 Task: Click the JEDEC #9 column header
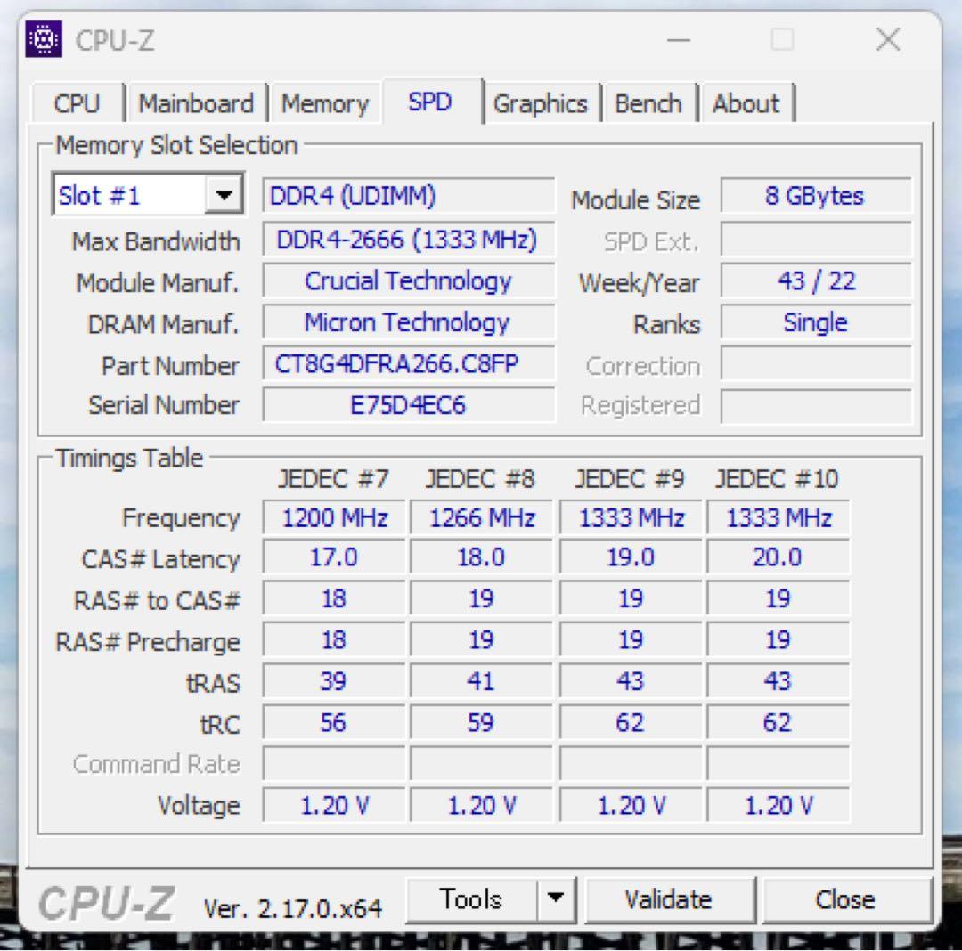pyautogui.click(x=630, y=479)
